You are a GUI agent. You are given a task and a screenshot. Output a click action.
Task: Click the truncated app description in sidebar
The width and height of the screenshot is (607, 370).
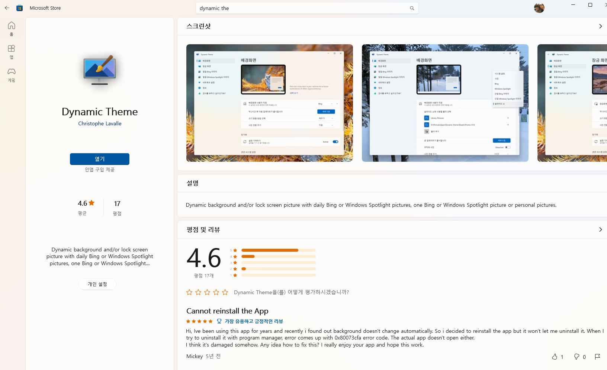(x=100, y=257)
